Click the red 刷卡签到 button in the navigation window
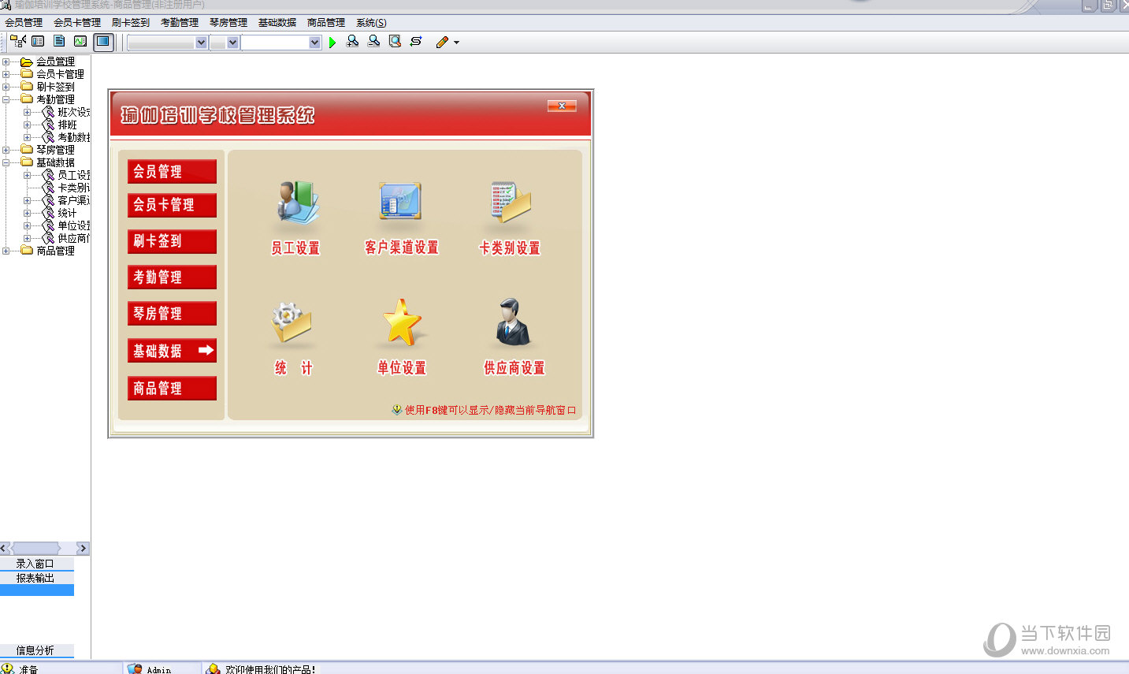Image resolution: width=1129 pixels, height=674 pixels. pyautogui.click(x=172, y=241)
